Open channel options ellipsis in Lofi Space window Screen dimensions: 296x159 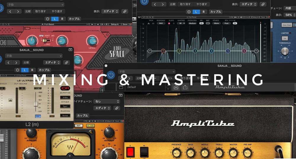pyautogui.click(x=48, y=19)
